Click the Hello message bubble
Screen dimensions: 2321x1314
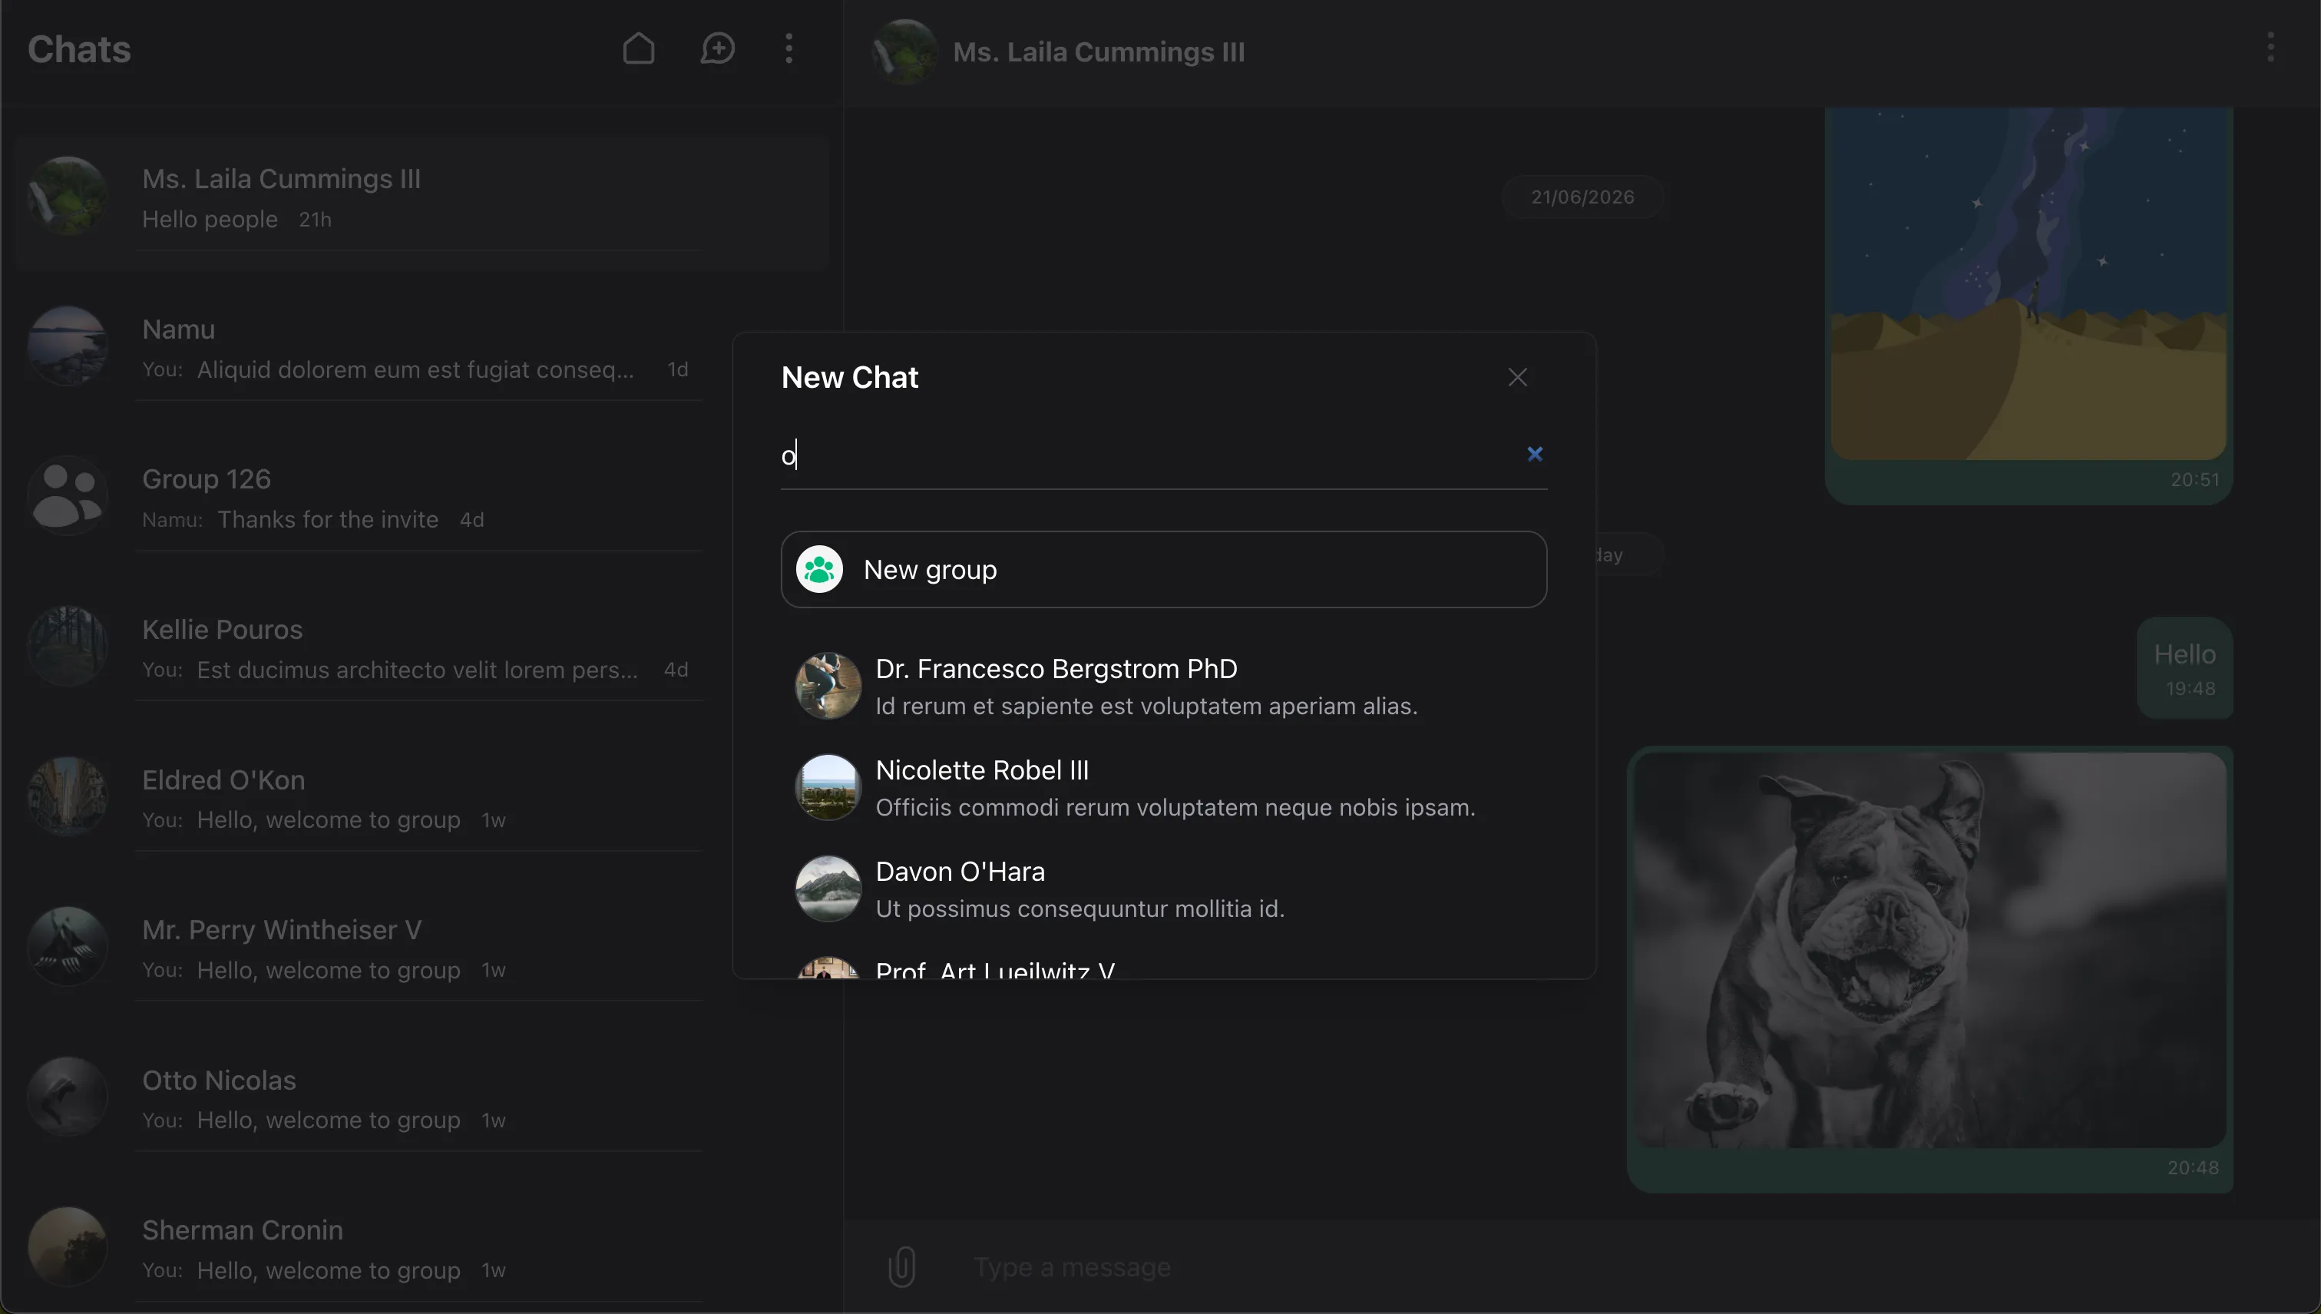tap(2184, 668)
